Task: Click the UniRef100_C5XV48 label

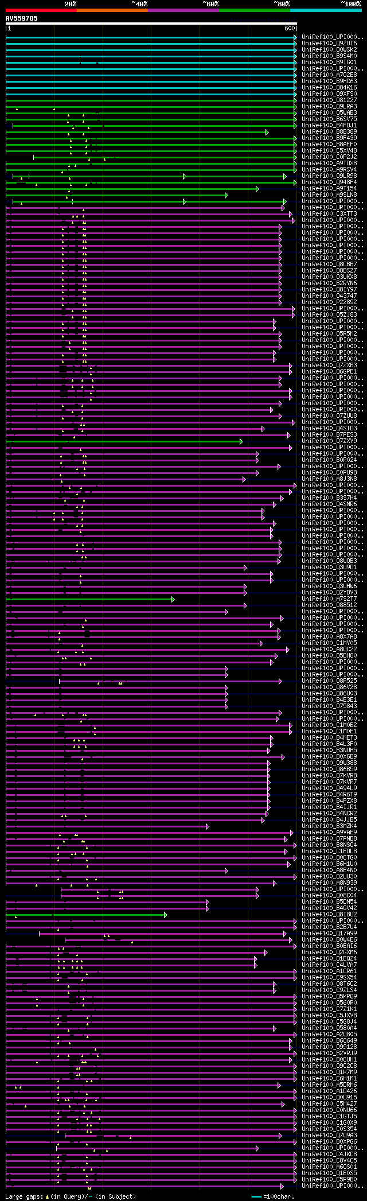Action: [x=329, y=151]
